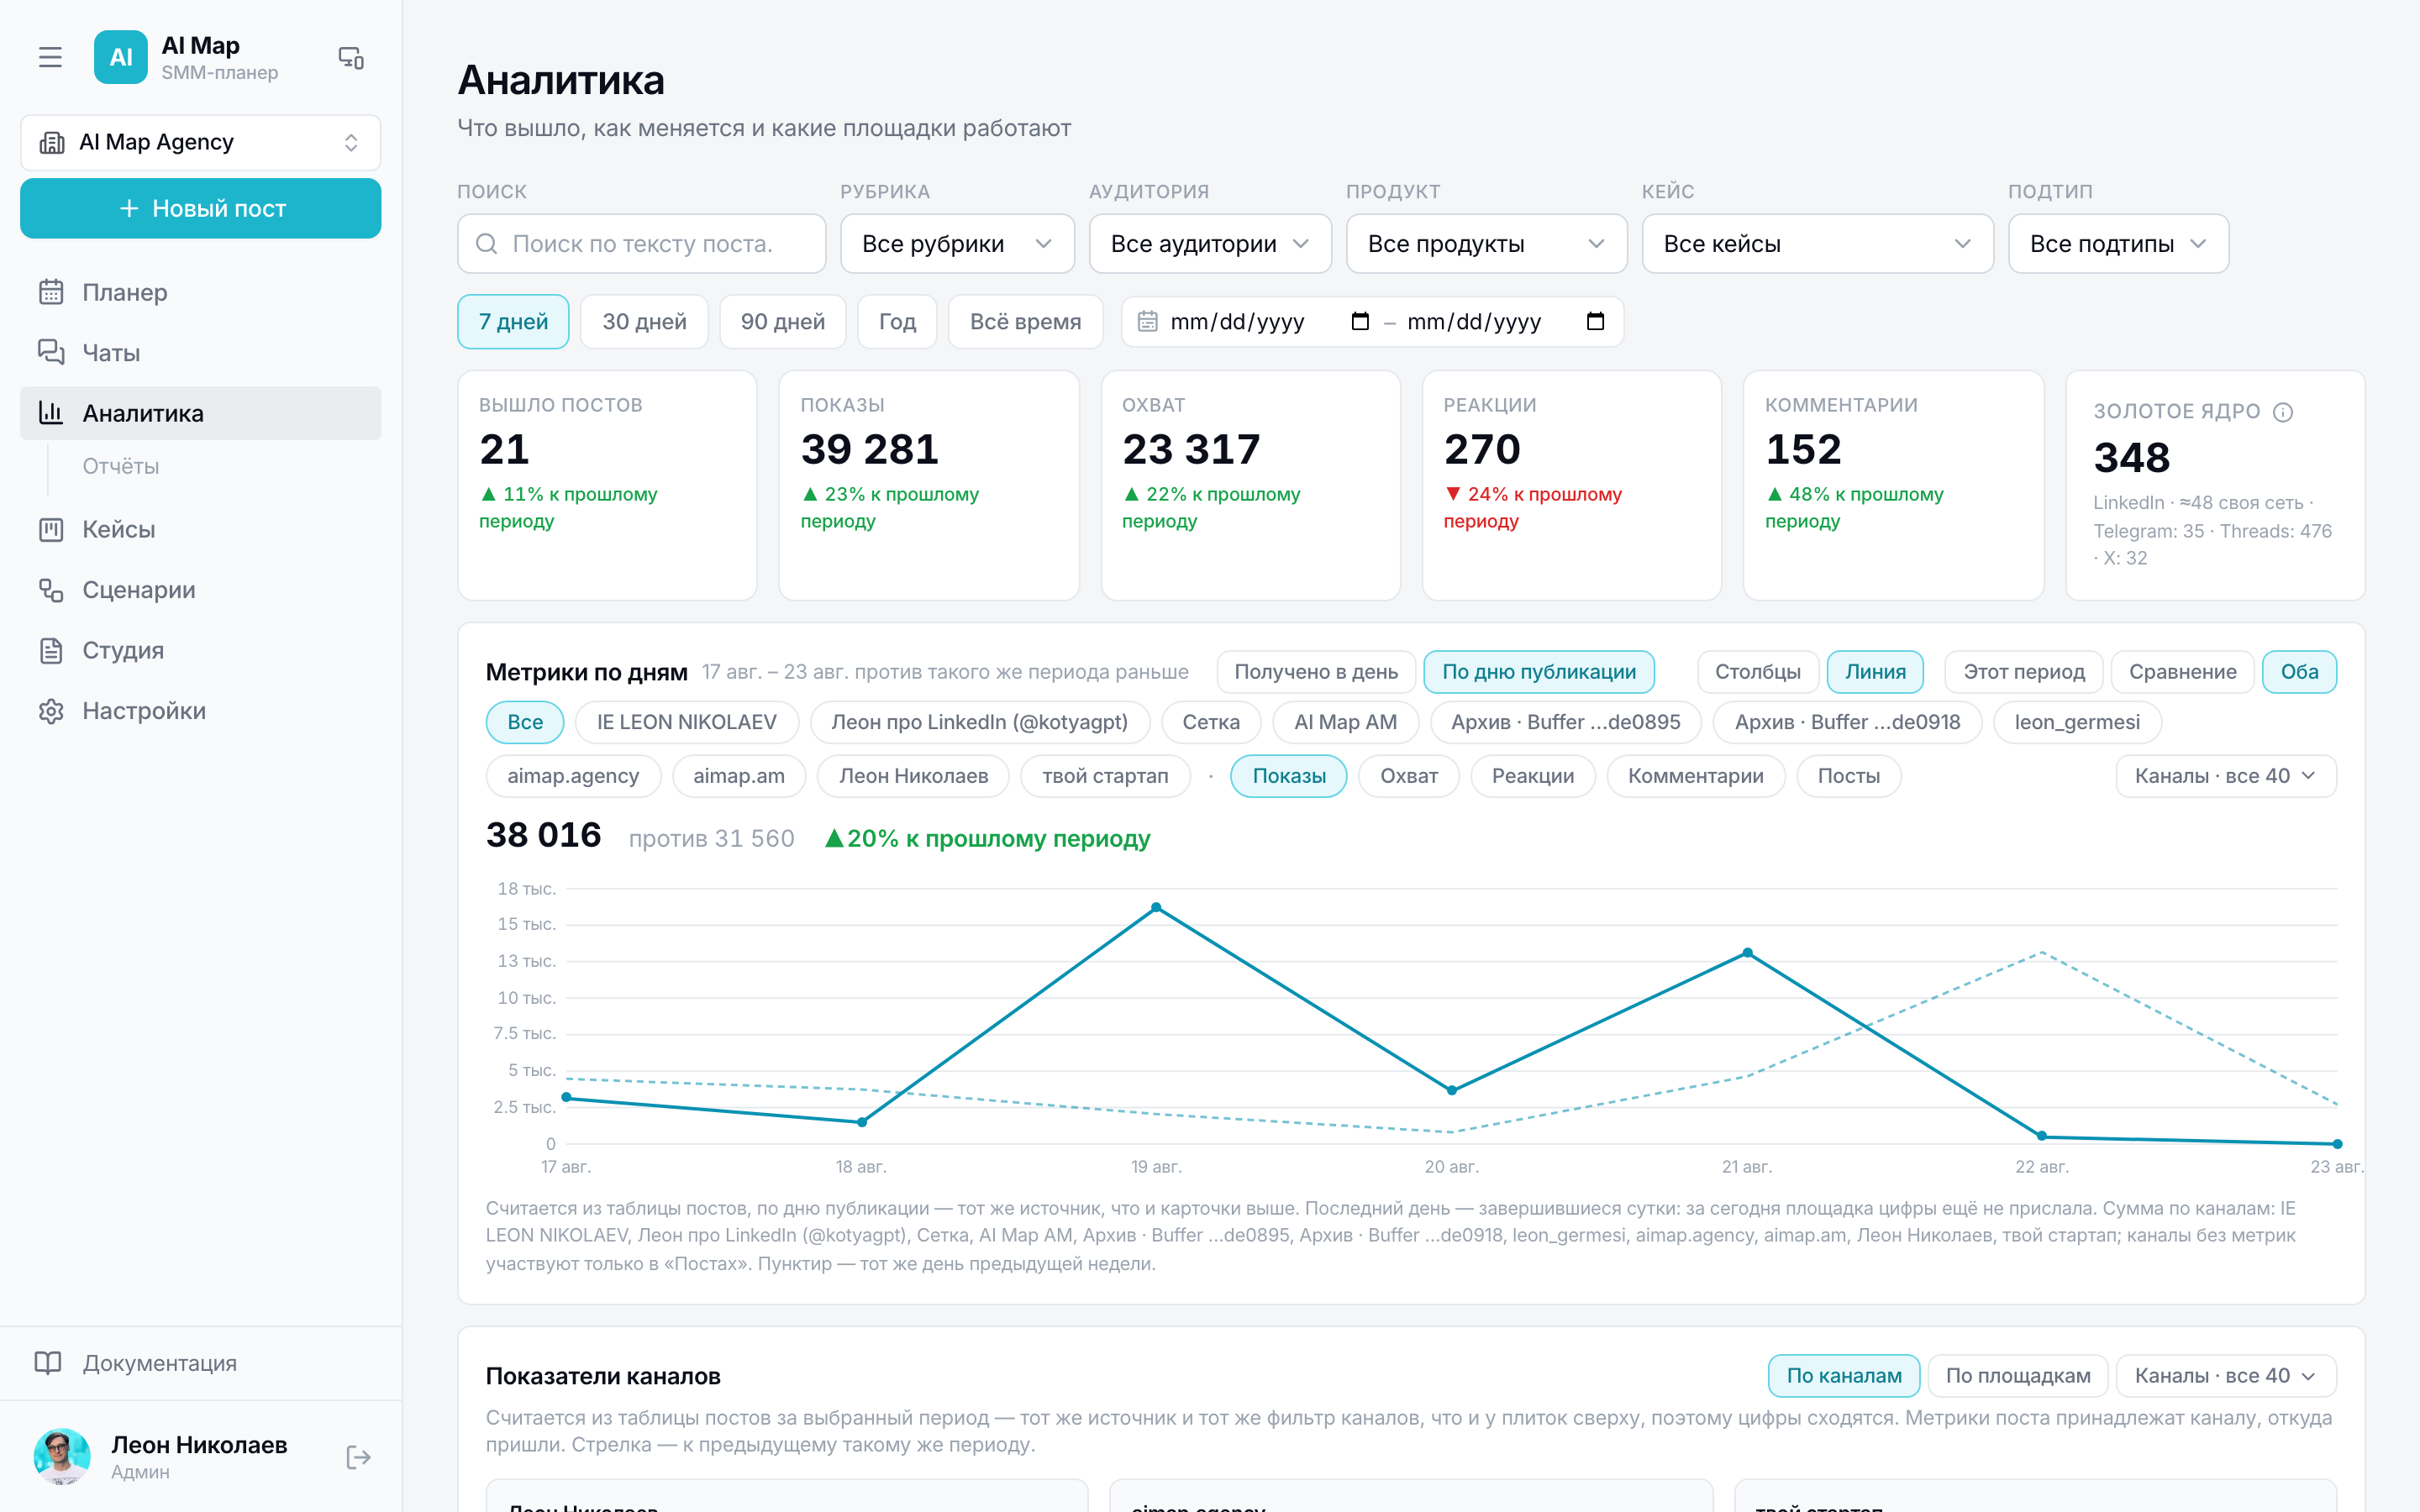Open the Все аудитории dropdown
Image resolution: width=2420 pixels, height=1512 pixels.
(x=1210, y=244)
